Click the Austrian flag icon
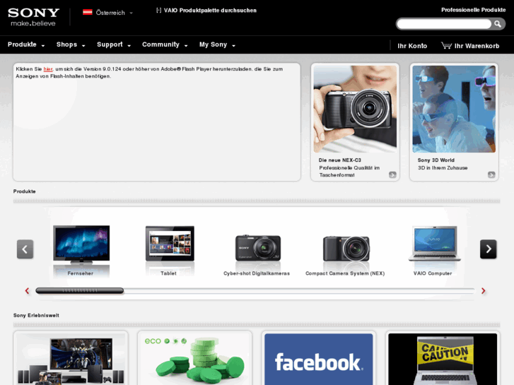514x385 pixels. tap(87, 13)
